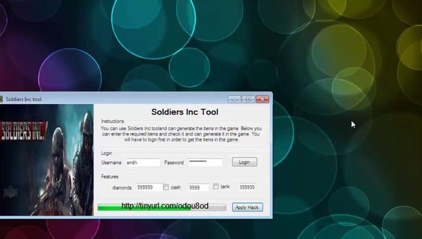Select the tank amount field
The height and width of the screenshot is (239, 422).
coord(247,187)
